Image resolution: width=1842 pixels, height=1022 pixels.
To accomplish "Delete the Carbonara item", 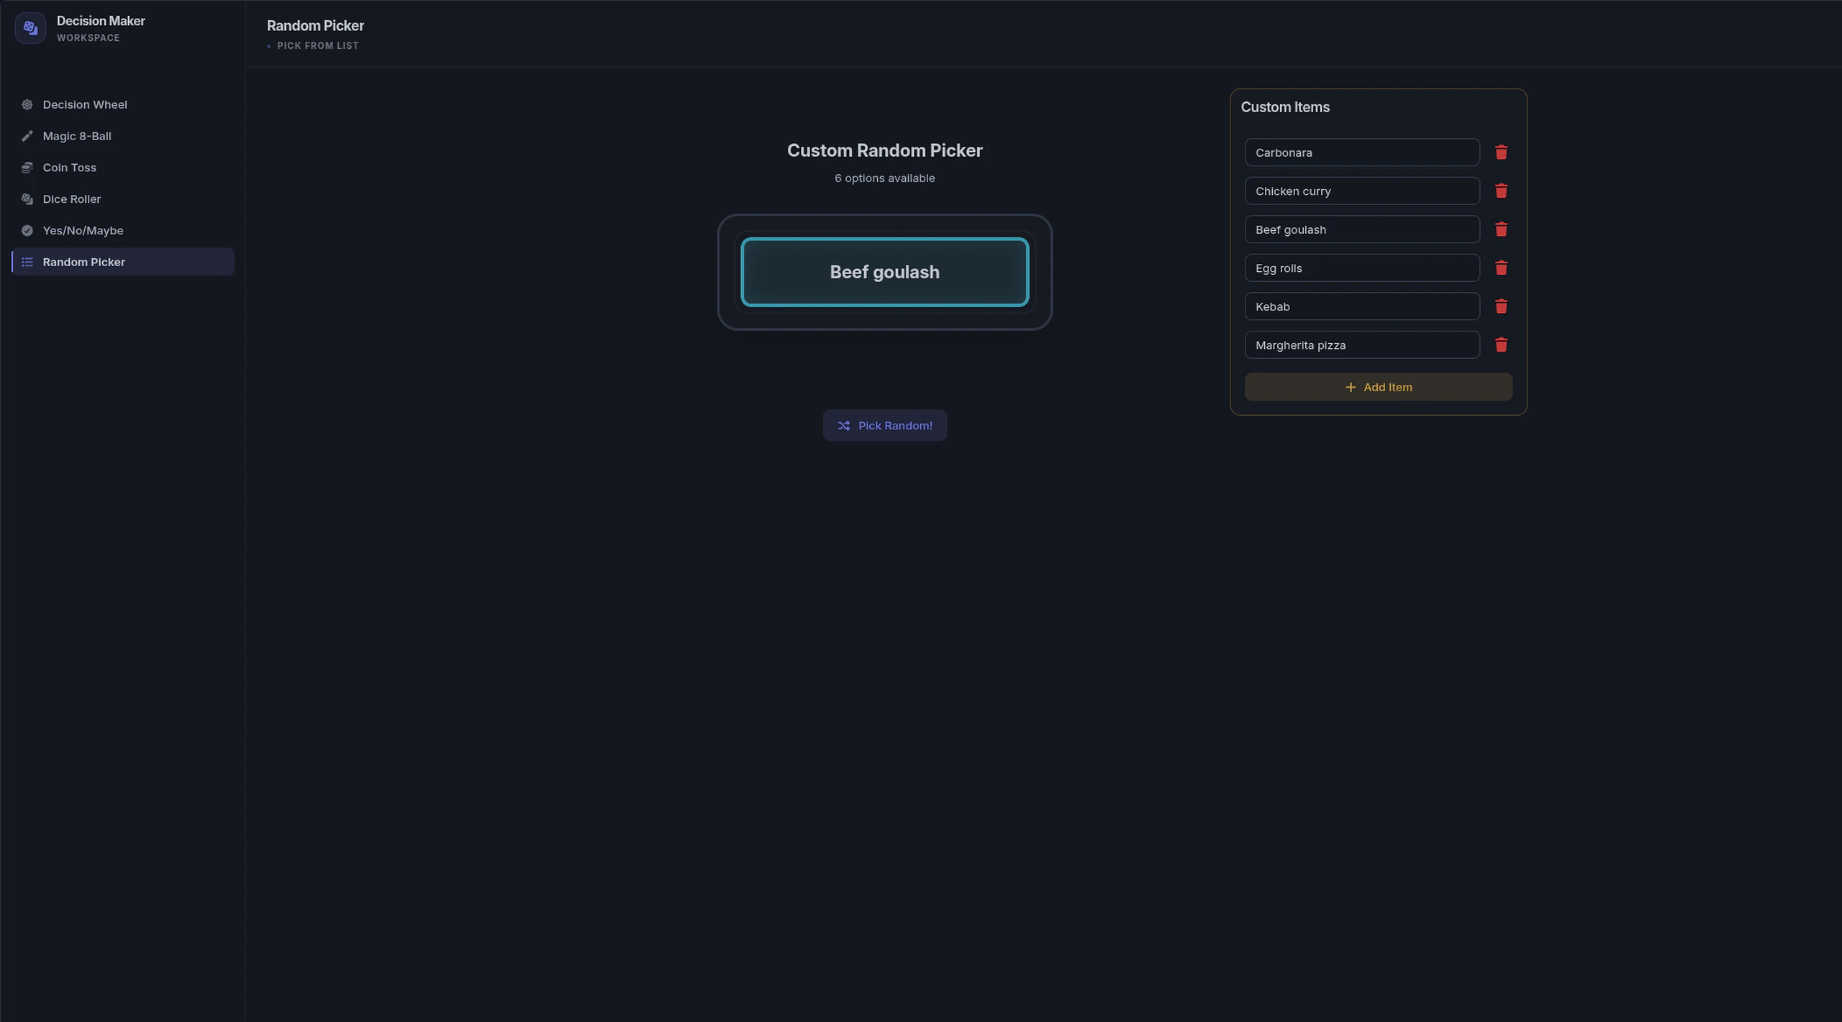I will click(1501, 152).
